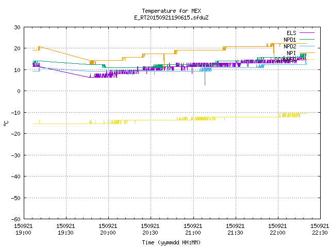Click the y-axis tick label 20
This screenshot has height=247, width=330.
click(x=17, y=48)
